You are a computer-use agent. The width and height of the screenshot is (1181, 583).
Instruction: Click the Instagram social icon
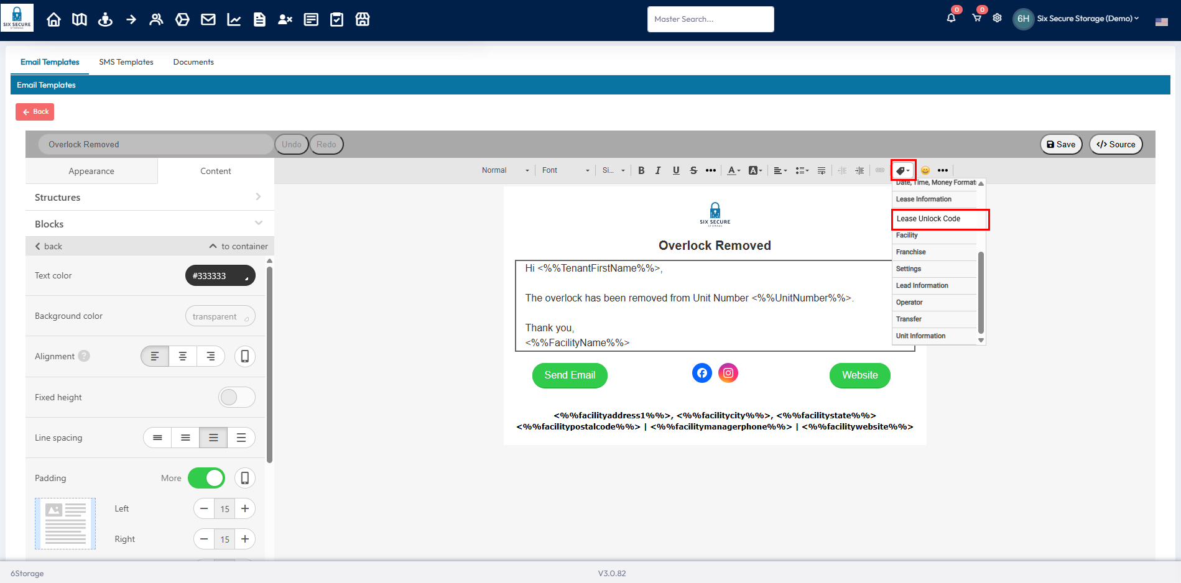point(728,373)
